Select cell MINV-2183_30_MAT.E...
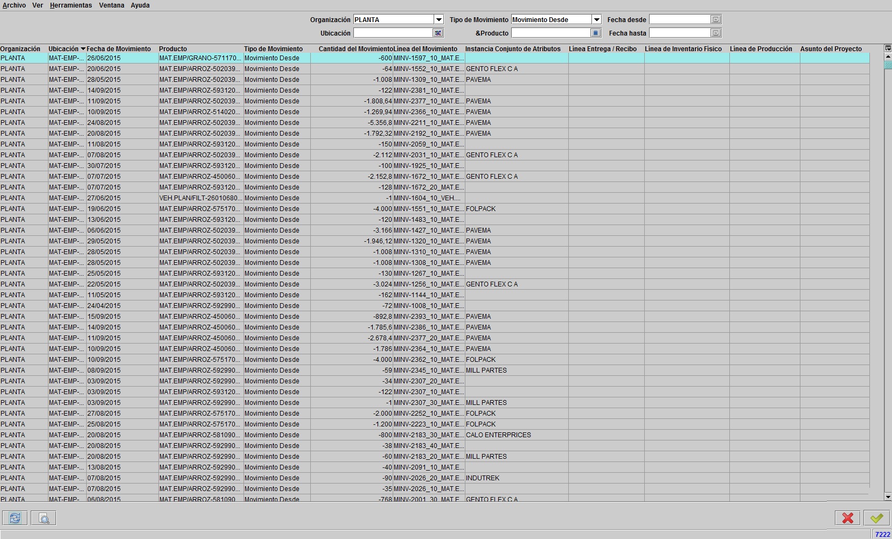Viewport: 892px width, 539px height. (x=429, y=435)
